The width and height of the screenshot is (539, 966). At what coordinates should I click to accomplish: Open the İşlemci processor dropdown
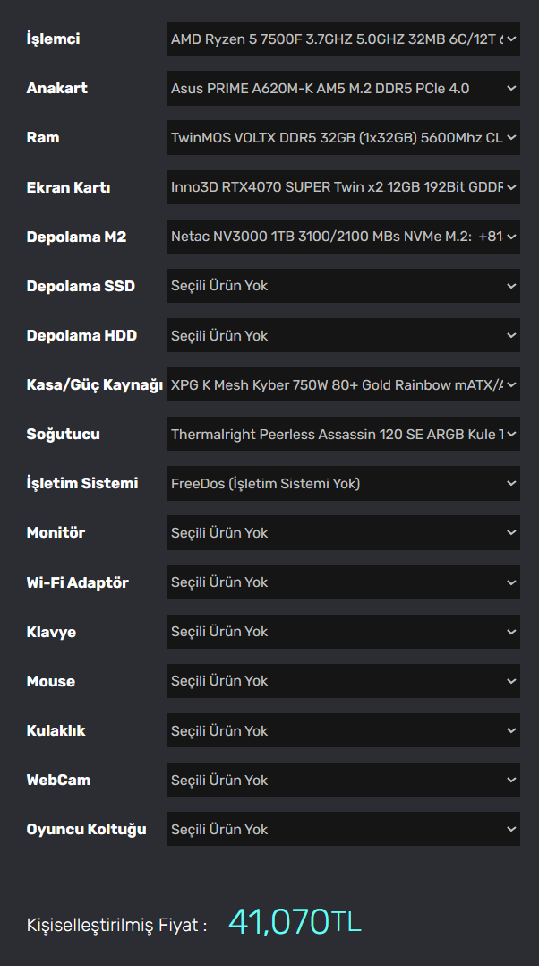(343, 39)
